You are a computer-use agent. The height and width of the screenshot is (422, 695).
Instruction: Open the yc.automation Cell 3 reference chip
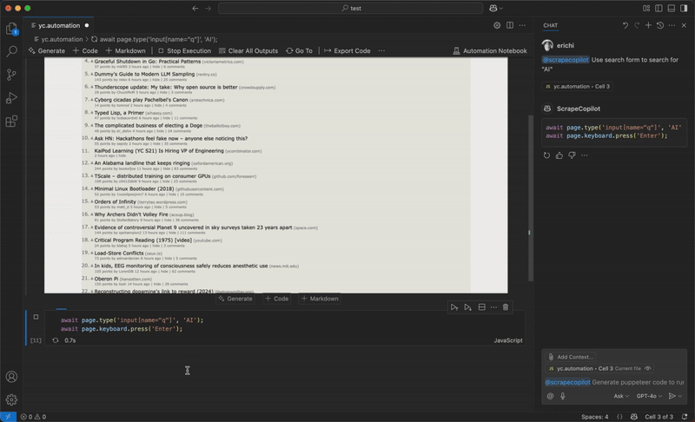point(577,86)
